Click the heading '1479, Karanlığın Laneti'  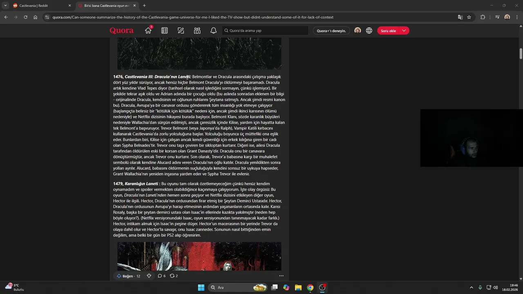pos(136,184)
